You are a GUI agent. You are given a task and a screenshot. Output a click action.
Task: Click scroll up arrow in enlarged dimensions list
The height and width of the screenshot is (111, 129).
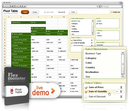[x=123, y=53]
